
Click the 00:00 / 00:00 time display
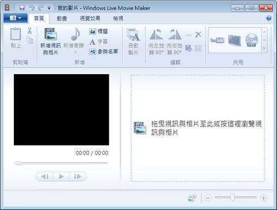[92, 153]
